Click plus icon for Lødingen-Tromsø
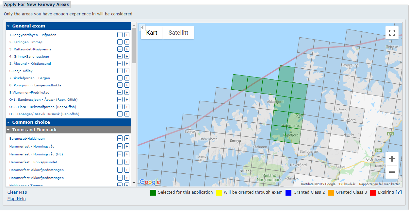409x211 pixels. pyautogui.click(x=127, y=42)
